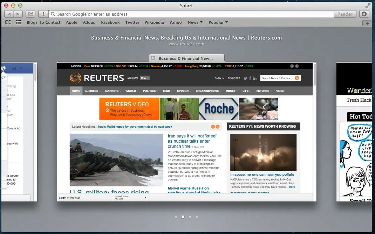Expand the Markets menu on Reuters
The width and height of the screenshot is (375, 234).
113,91
